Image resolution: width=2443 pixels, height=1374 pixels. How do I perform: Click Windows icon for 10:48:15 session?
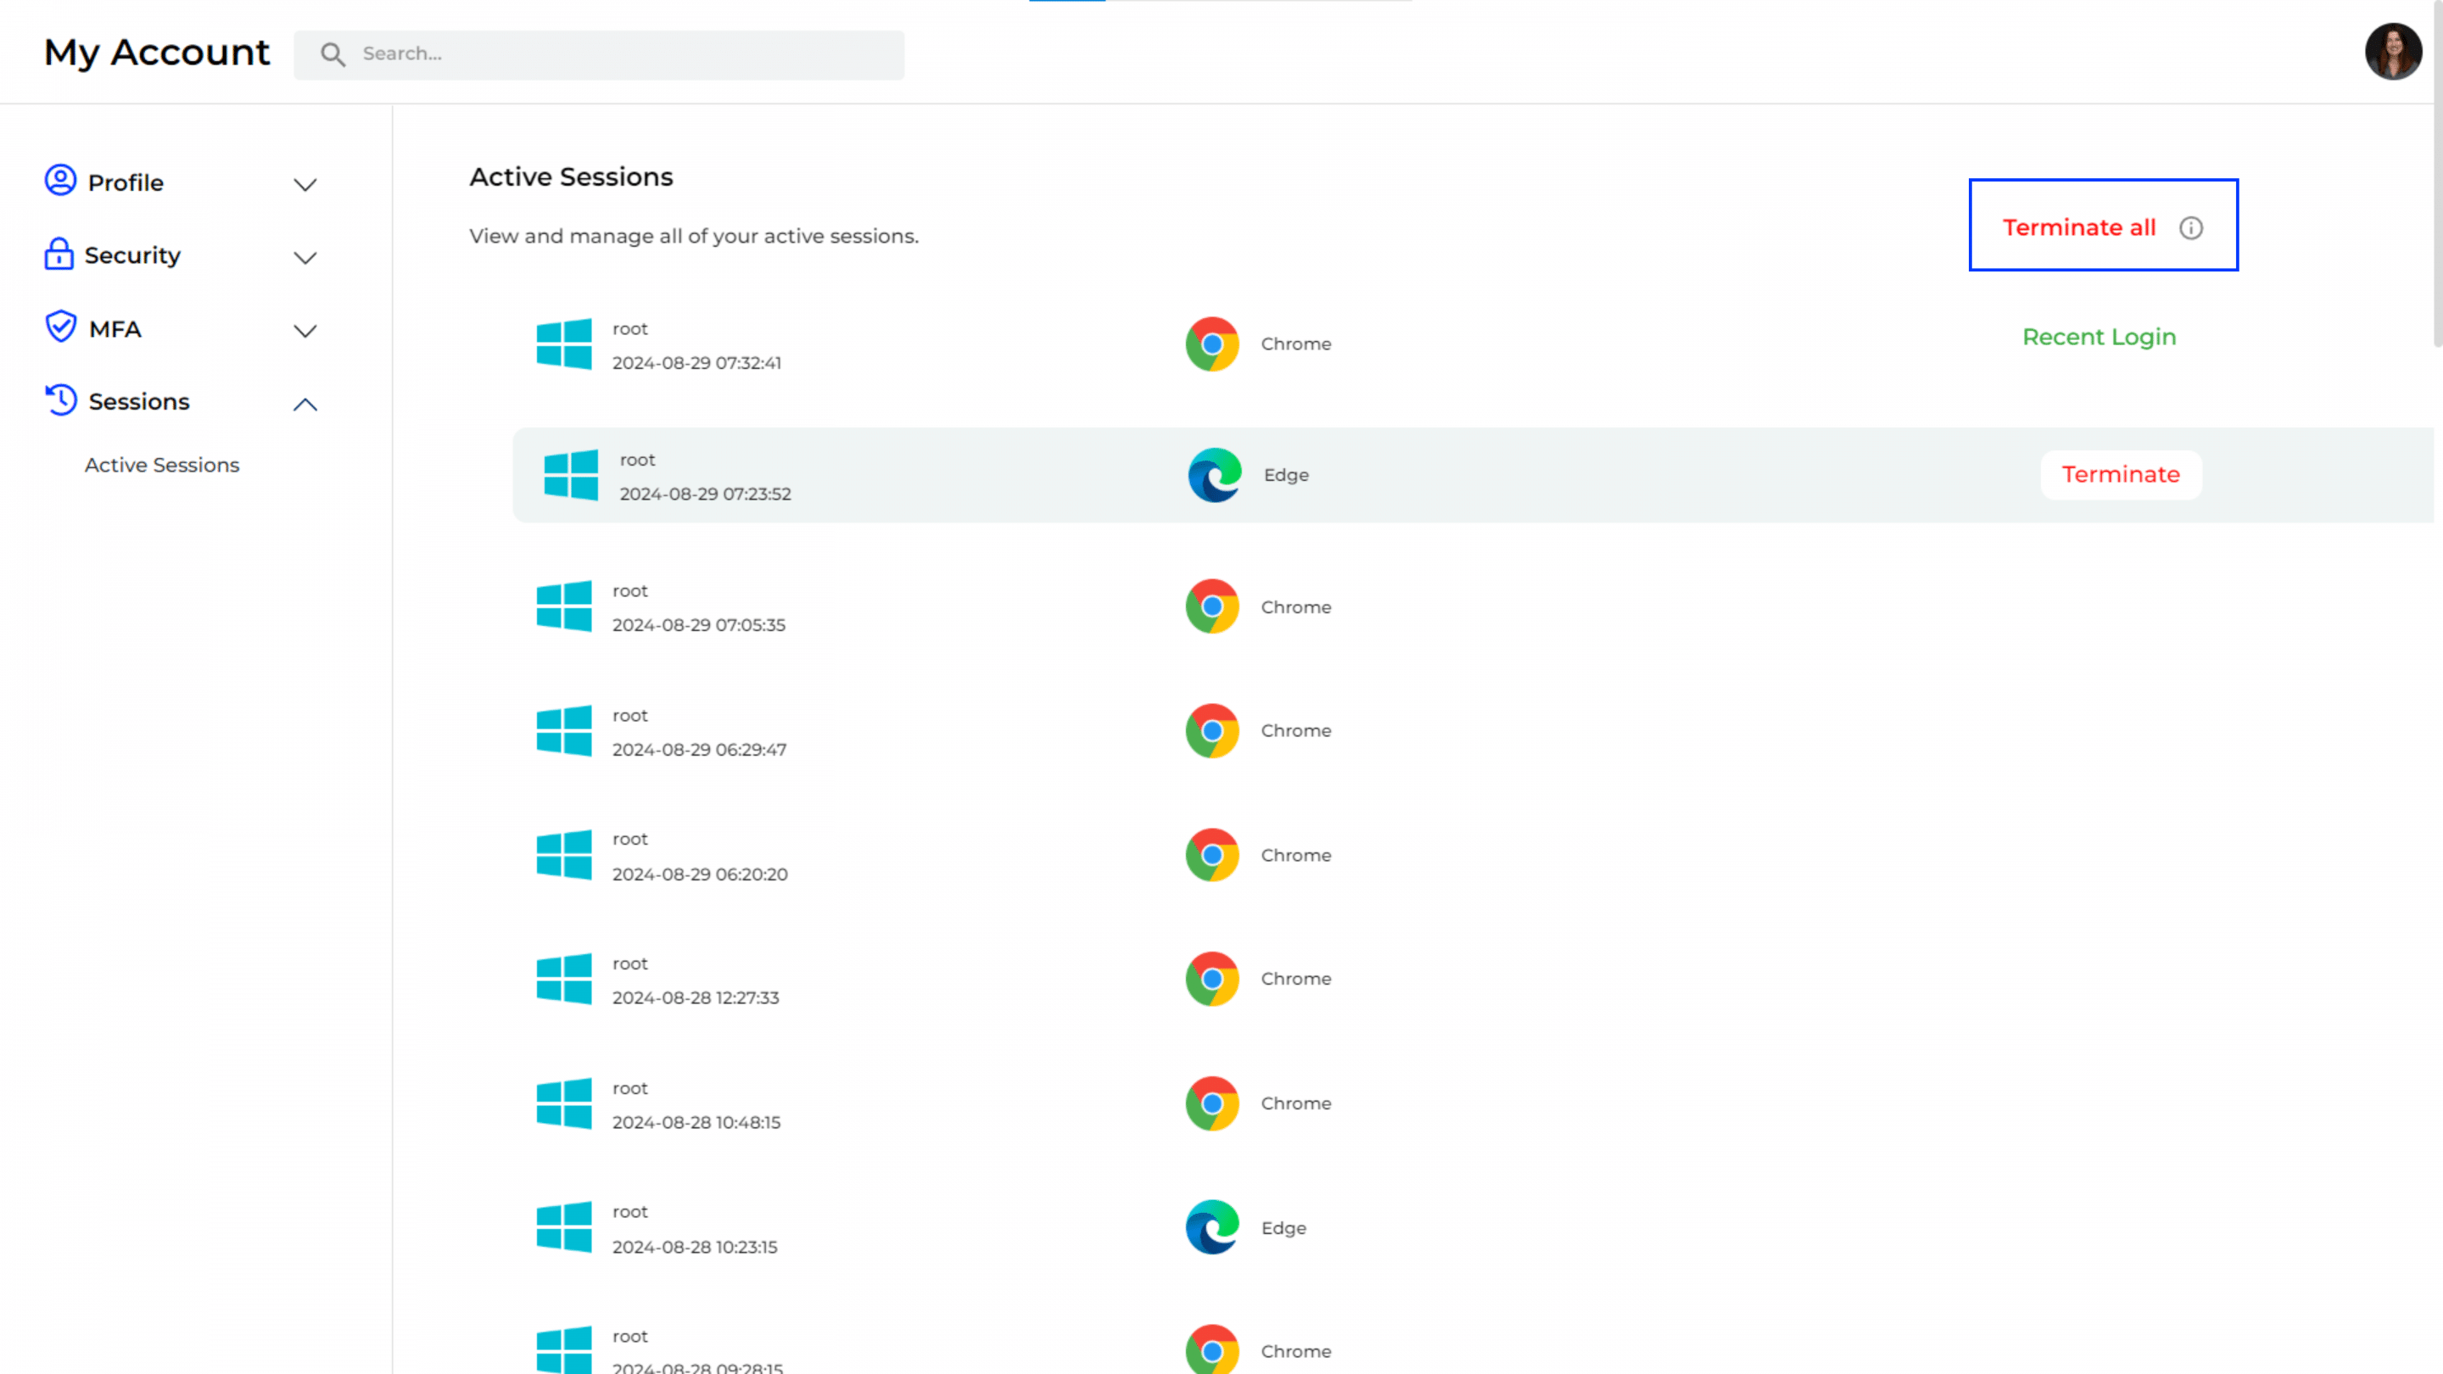pyautogui.click(x=564, y=1103)
